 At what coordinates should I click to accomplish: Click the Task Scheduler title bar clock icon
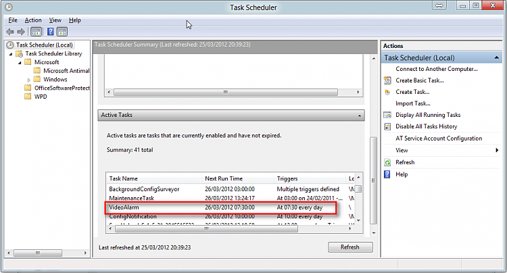point(9,7)
